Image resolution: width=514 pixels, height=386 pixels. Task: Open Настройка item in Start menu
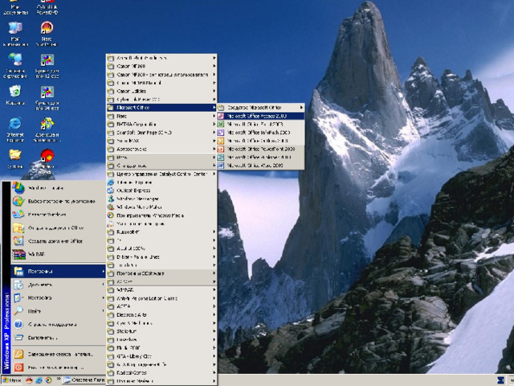coord(58,298)
